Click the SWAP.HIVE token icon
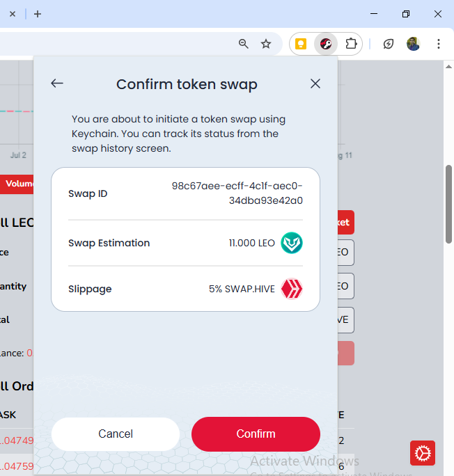The image size is (454, 476). [x=292, y=289]
